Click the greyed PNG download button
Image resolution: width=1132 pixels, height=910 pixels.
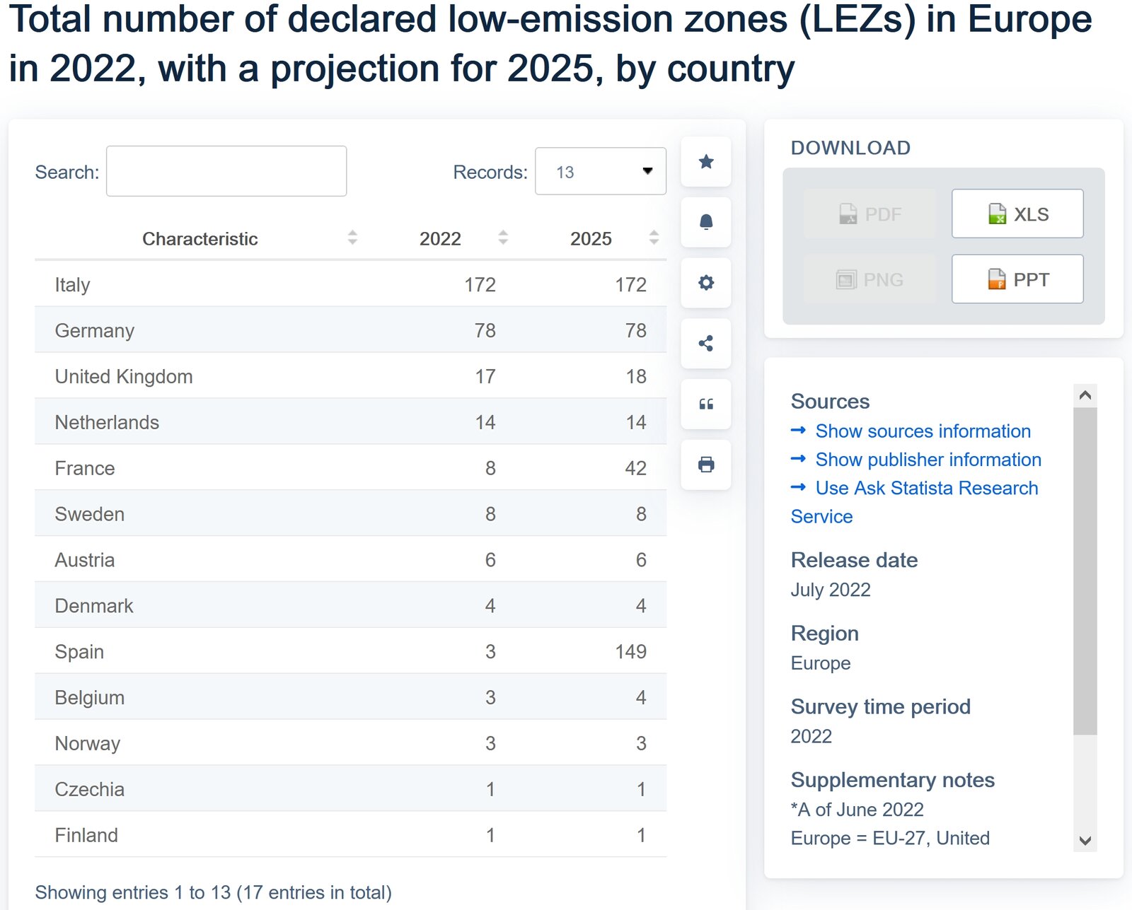coord(870,279)
